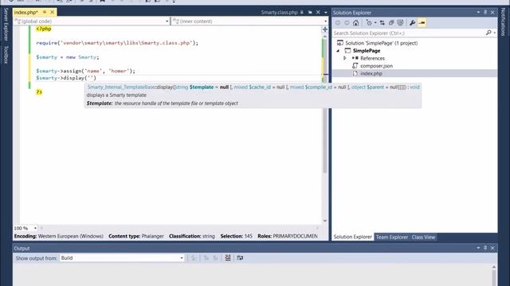
Task: Click Auto Hide pin on Solution Explorer
Action: [485, 13]
